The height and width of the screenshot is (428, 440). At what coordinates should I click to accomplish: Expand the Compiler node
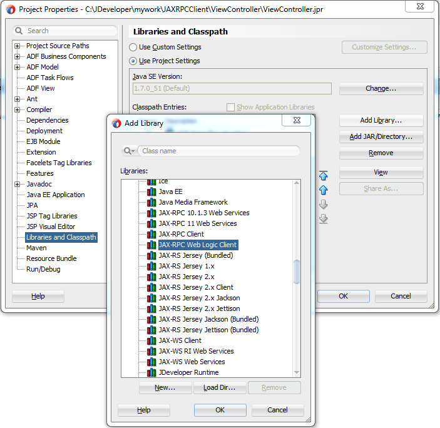[18, 110]
